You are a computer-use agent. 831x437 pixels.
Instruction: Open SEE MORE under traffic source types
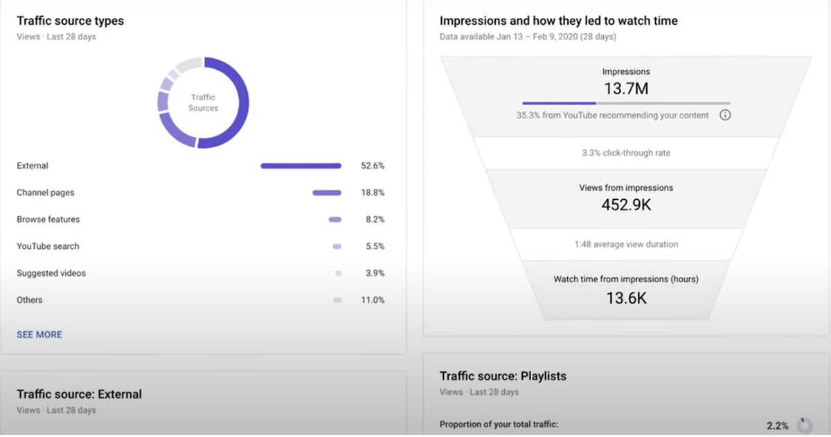tap(39, 334)
